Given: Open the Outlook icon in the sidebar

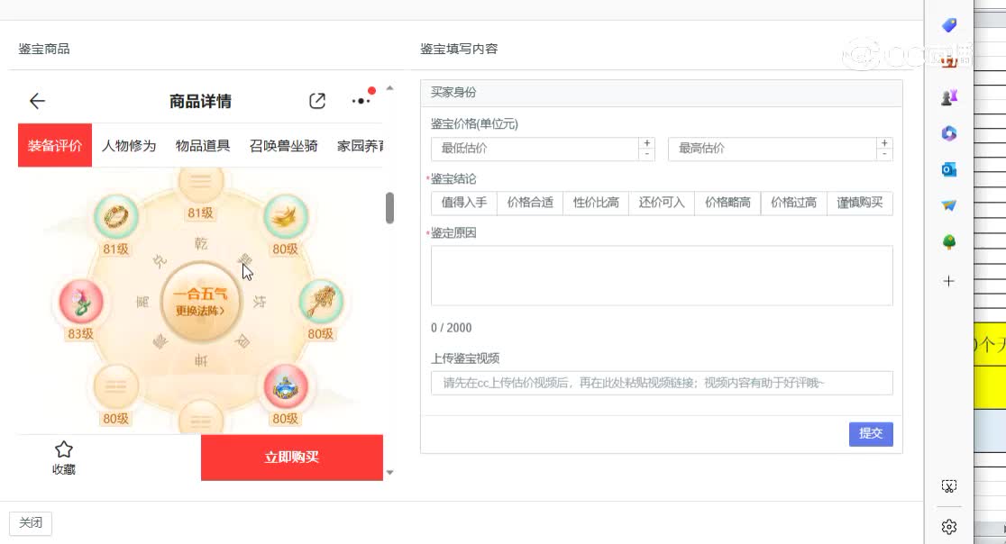Looking at the screenshot, I should [948, 169].
